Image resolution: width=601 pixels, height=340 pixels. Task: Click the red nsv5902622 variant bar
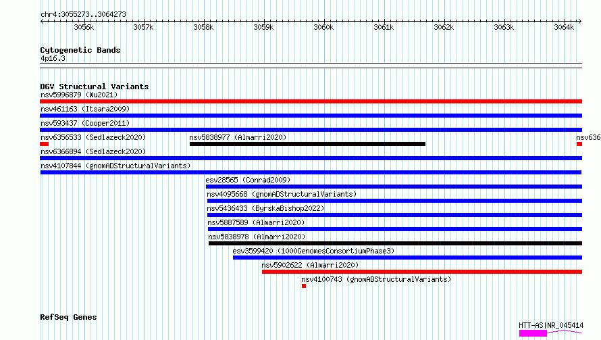click(422, 272)
